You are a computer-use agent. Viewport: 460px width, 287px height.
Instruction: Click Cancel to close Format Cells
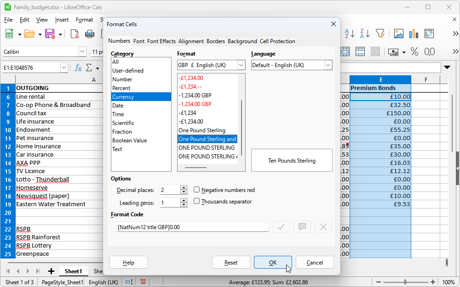coord(315,262)
